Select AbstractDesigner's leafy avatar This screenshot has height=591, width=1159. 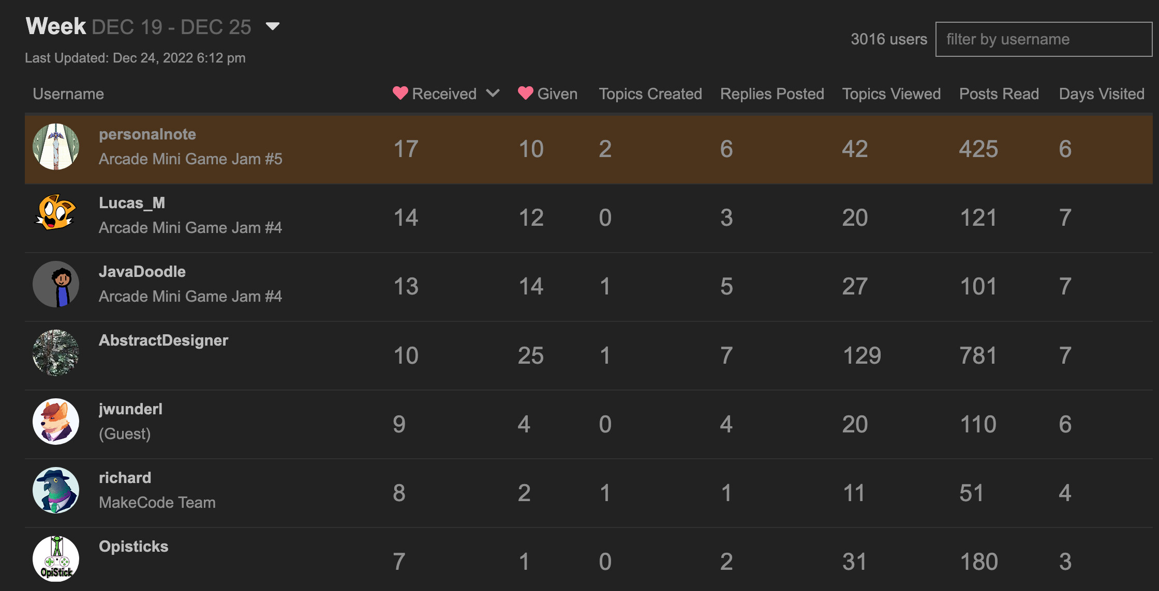[x=56, y=353]
